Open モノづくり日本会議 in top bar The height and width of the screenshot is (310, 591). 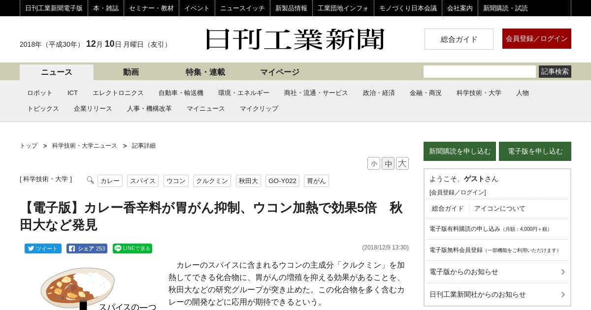coord(408,8)
